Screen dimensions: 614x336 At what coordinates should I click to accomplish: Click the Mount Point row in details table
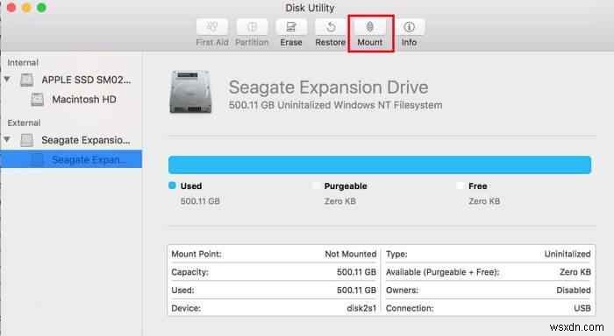[274, 254]
